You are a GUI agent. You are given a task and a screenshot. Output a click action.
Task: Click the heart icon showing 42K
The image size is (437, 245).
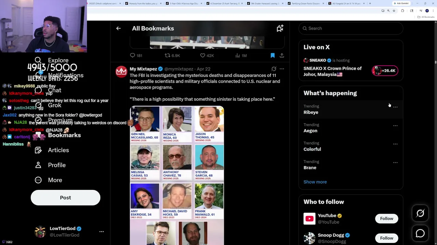click(x=202, y=55)
